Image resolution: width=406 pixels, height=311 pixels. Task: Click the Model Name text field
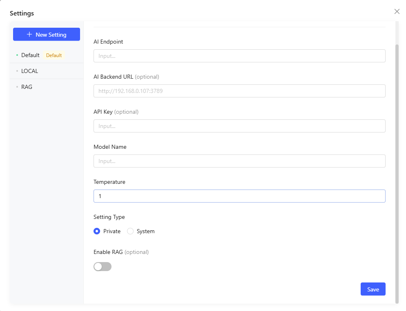pos(239,161)
